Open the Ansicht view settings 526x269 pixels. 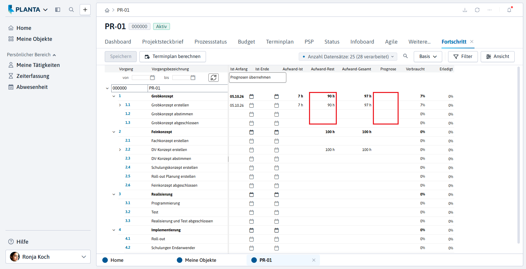point(498,56)
